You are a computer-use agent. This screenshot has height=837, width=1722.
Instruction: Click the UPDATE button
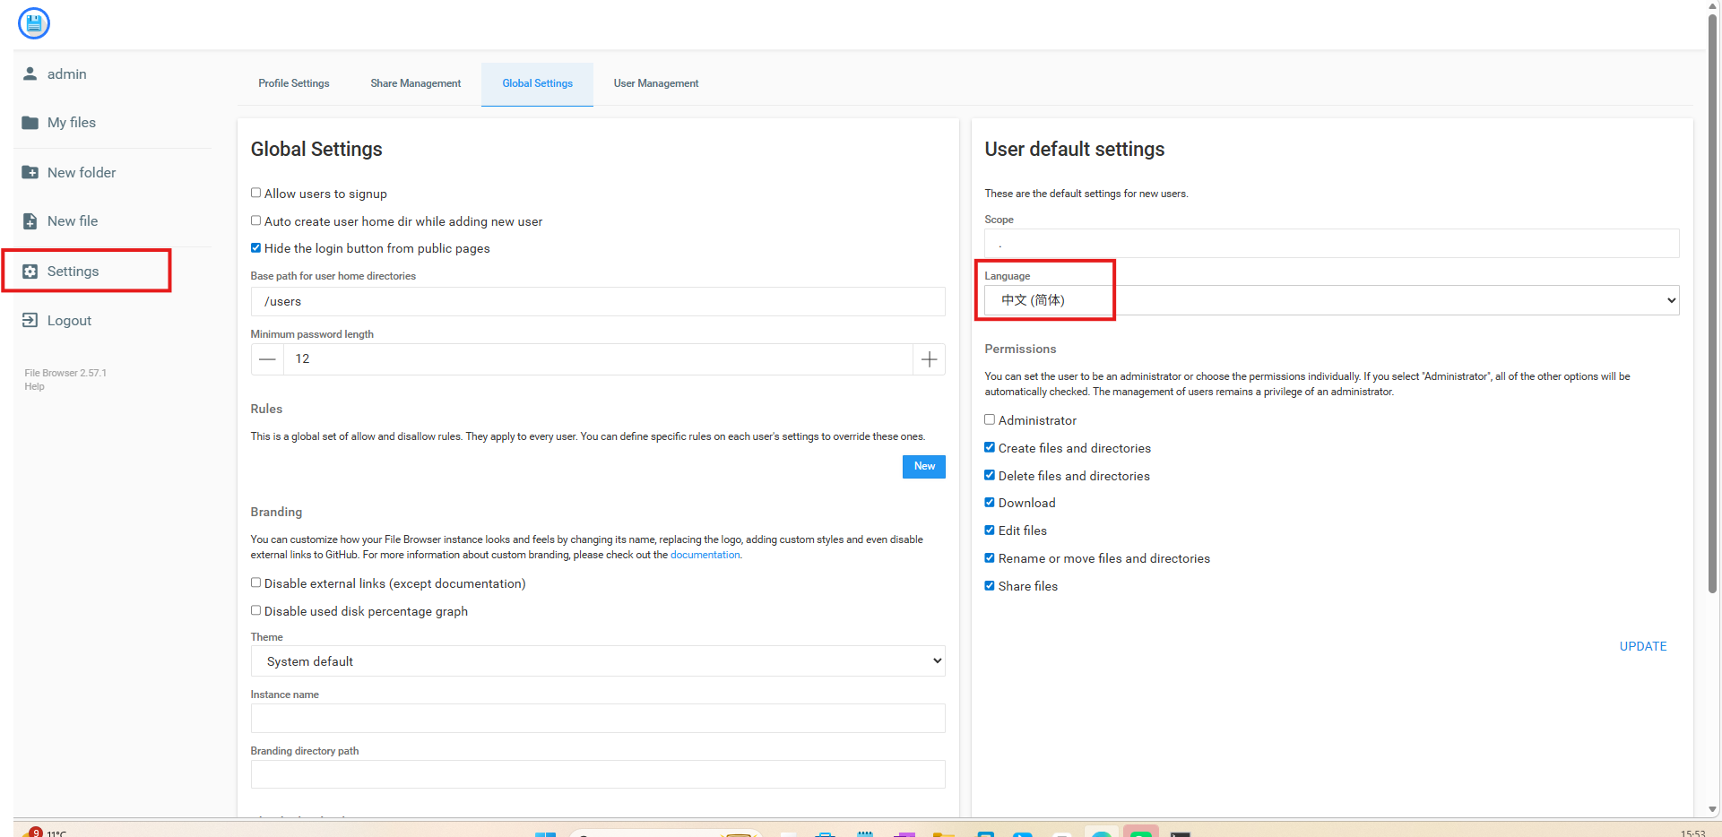tap(1642, 646)
